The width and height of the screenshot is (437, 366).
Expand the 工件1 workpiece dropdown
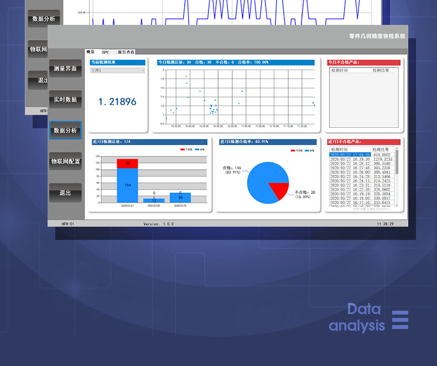point(117,70)
